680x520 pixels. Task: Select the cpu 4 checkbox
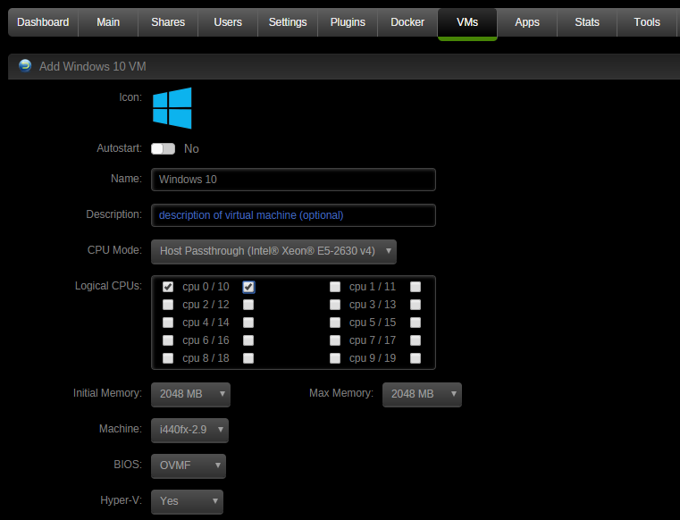click(168, 323)
